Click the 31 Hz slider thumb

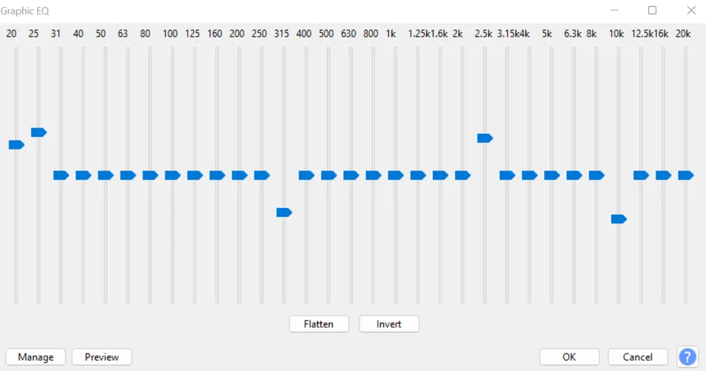click(61, 176)
